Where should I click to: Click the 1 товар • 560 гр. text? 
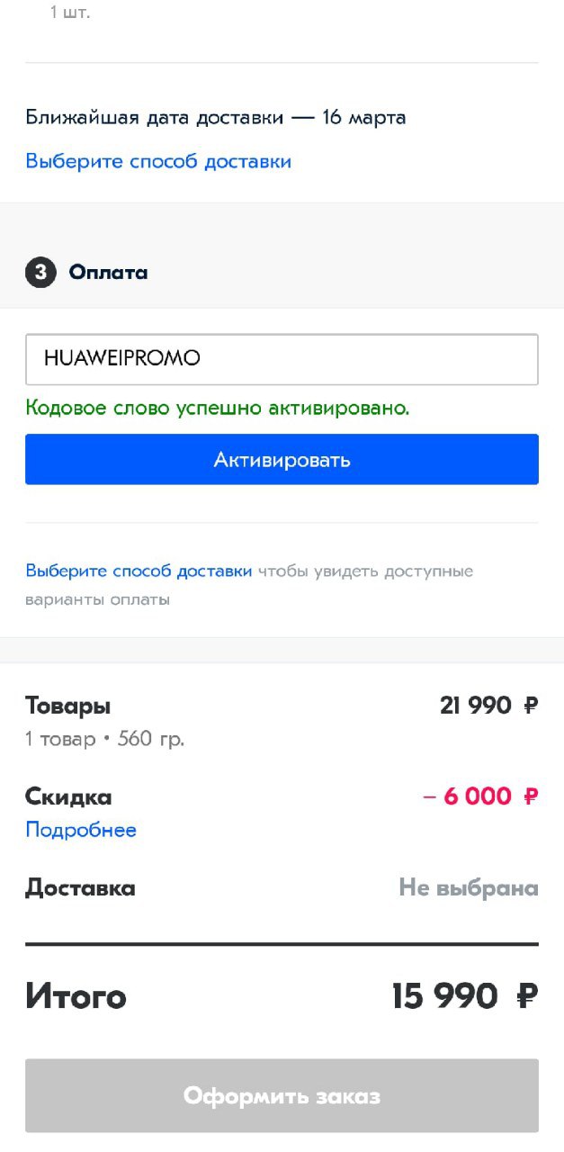(105, 739)
